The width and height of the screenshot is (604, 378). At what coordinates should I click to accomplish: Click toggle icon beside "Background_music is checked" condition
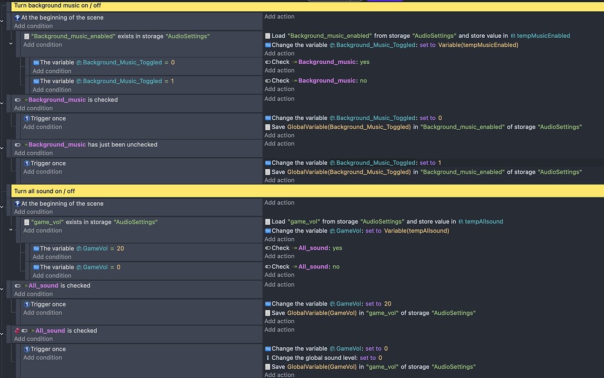[x=17, y=100]
